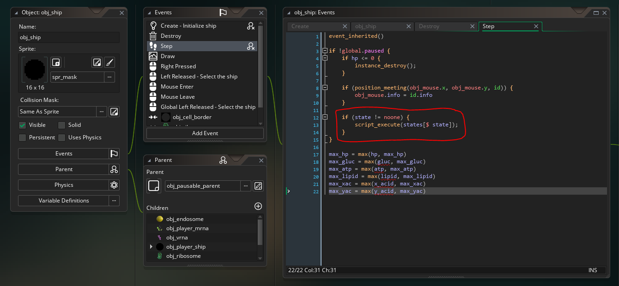Close the obj_ship Events code window

click(x=604, y=13)
